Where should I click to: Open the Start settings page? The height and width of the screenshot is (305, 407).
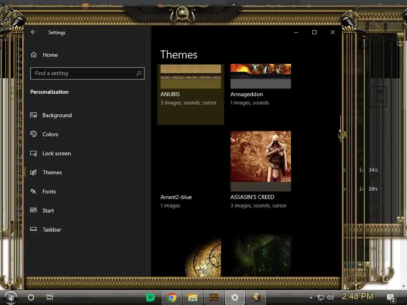(x=48, y=210)
